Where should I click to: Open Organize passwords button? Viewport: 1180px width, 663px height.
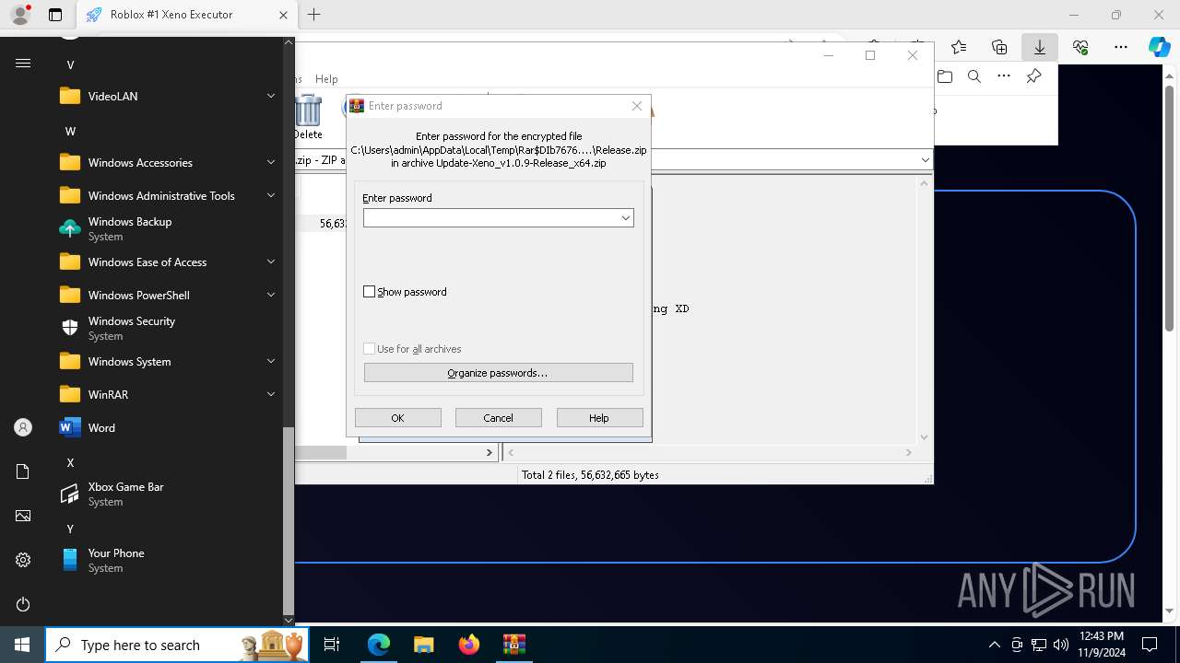[498, 373]
